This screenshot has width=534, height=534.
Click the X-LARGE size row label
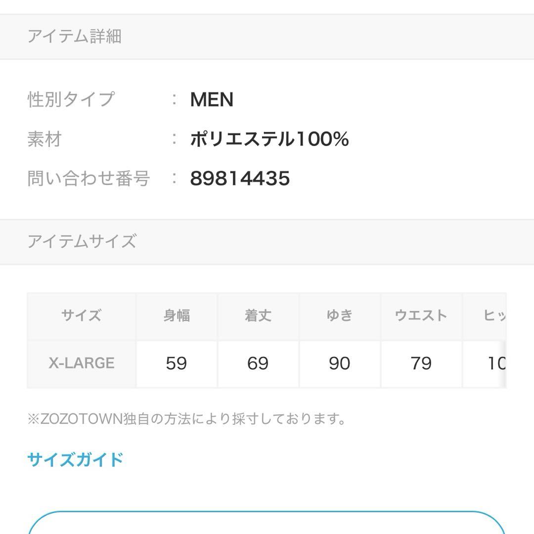[82, 363]
